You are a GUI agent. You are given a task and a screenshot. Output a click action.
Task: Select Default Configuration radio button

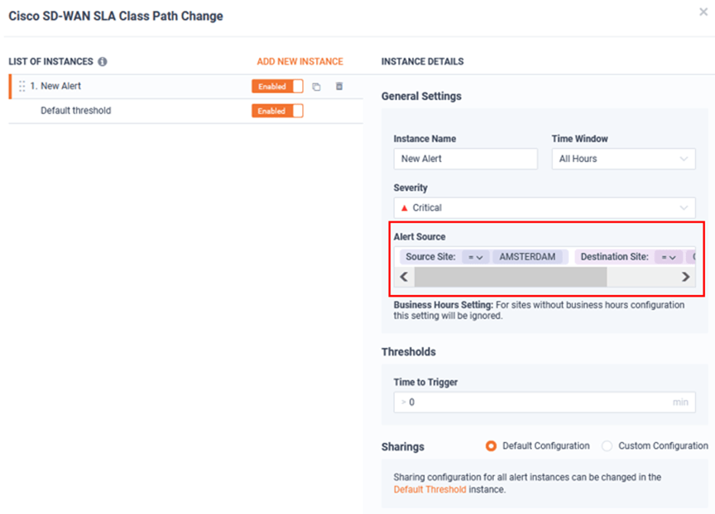pos(491,445)
